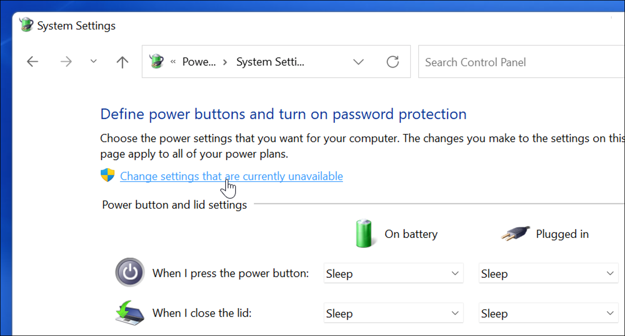Select System Setti... breadcrumb in address bar
Viewport: 625px width, 336px height.
[x=271, y=61]
